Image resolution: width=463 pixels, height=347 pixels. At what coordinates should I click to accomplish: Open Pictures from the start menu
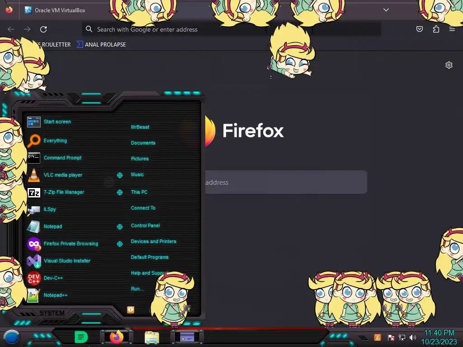140,159
